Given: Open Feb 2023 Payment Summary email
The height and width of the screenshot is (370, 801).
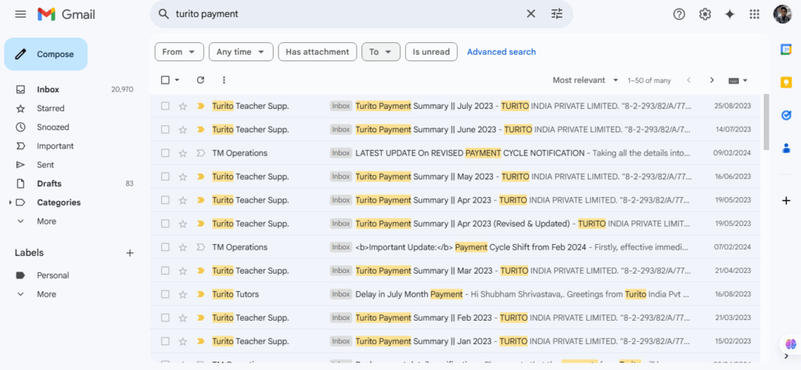Looking at the screenshot, I should 454,318.
